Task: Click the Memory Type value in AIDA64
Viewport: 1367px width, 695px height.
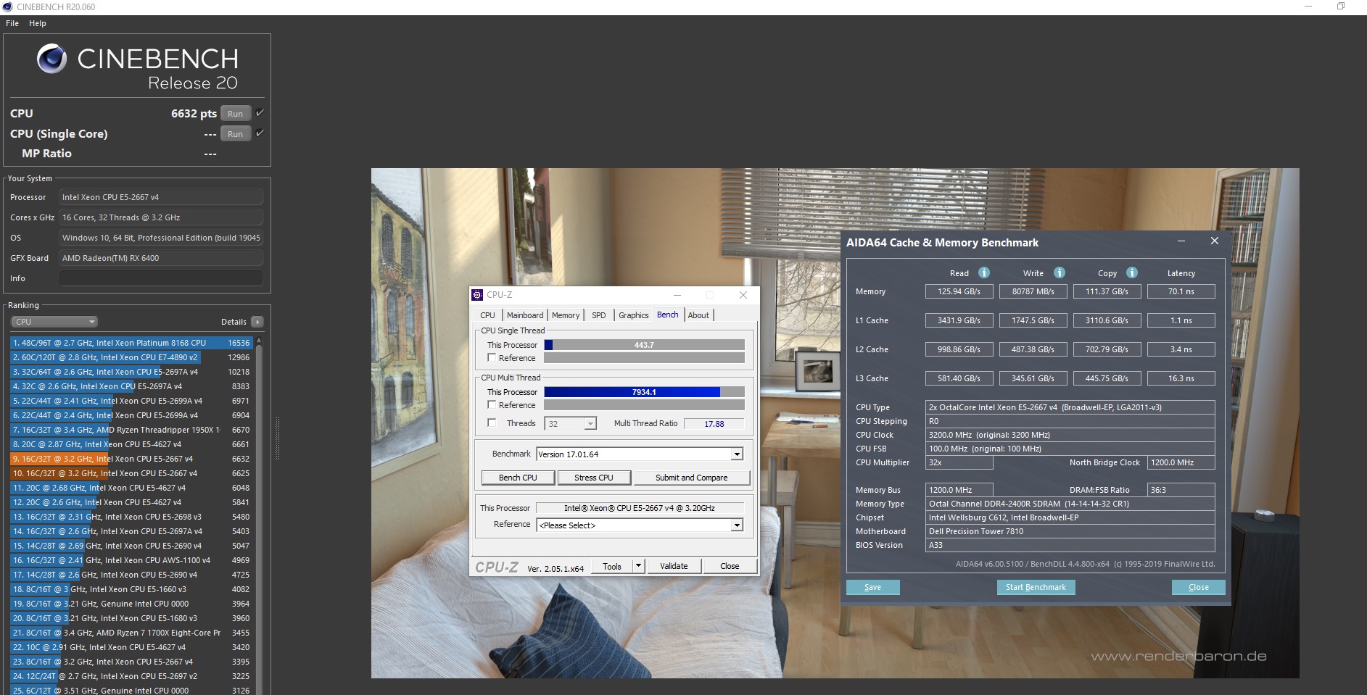Action: click(1070, 504)
